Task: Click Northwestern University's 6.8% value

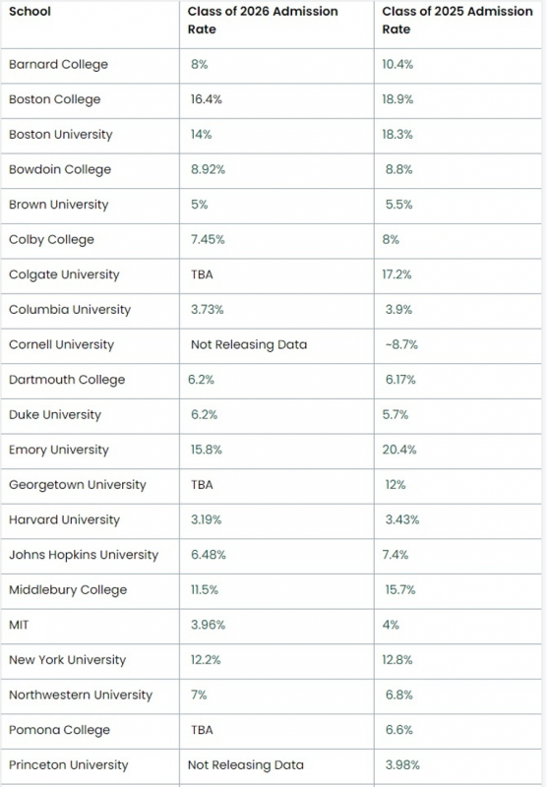Action: 399,696
